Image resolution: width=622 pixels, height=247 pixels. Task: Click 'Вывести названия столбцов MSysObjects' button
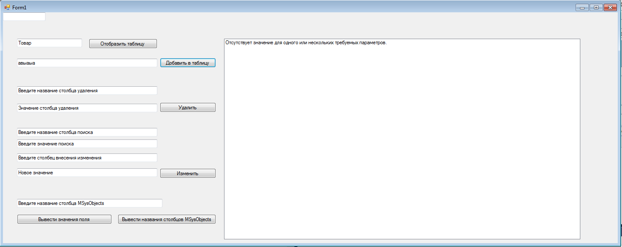click(167, 219)
